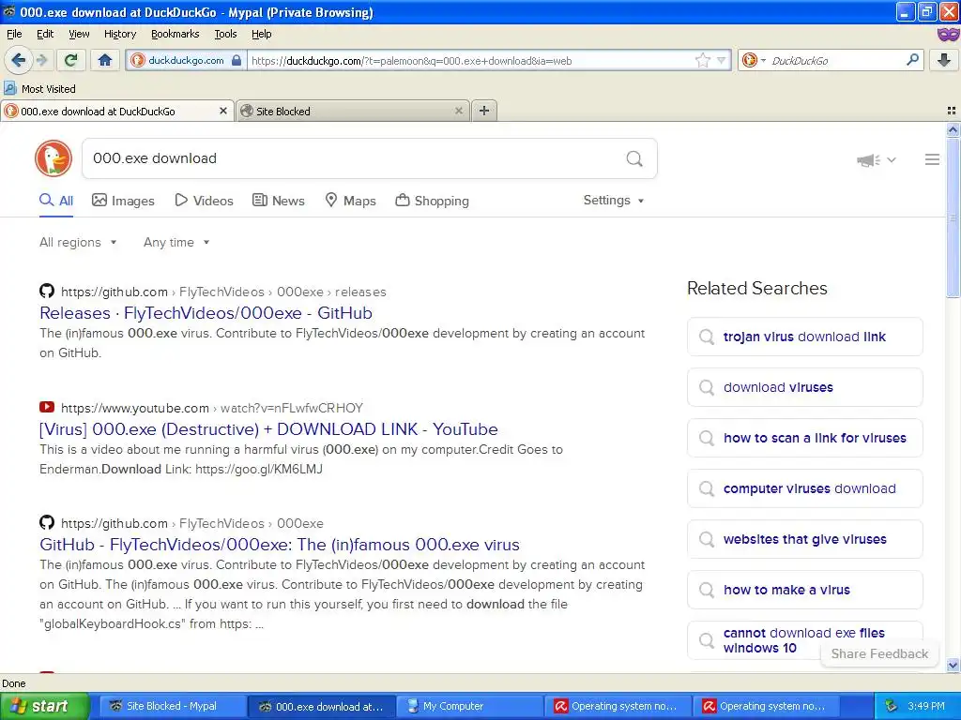Image resolution: width=961 pixels, height=720 pixels.
Task: Switch to Maps results
Action: (x=350, y=201)
